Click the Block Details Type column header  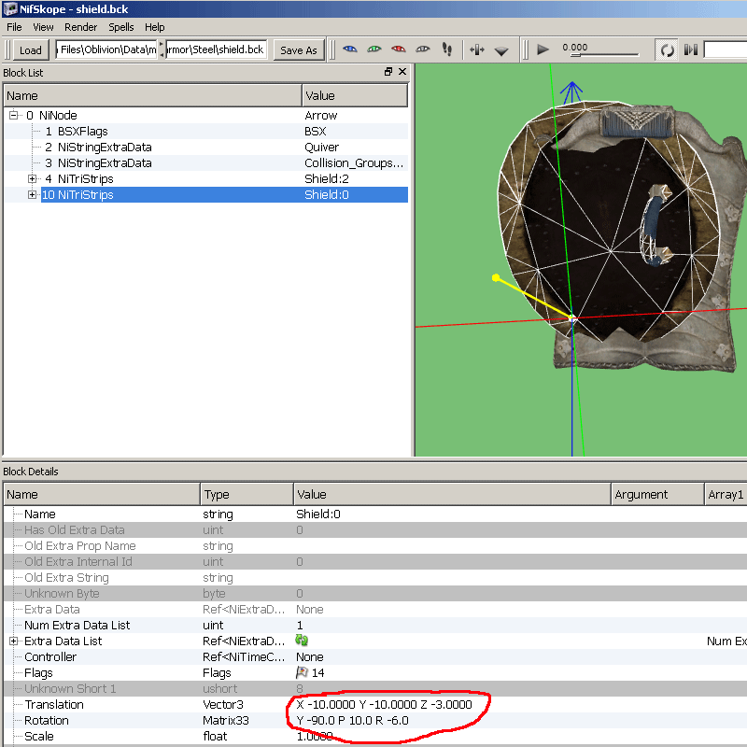click(x=247, y=494)
